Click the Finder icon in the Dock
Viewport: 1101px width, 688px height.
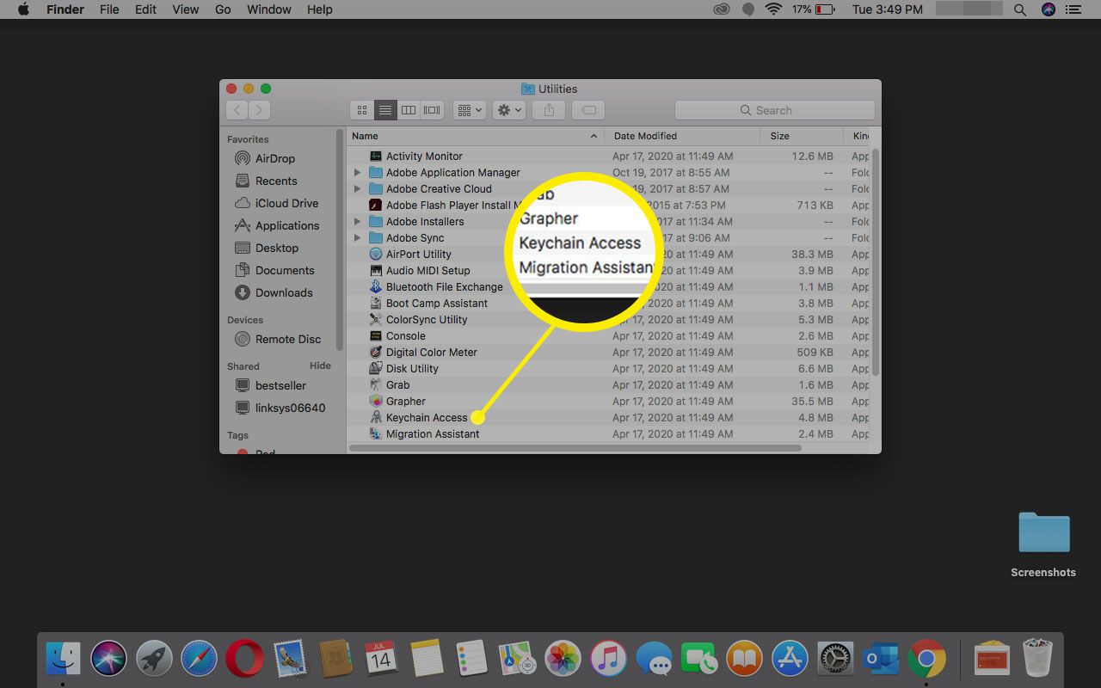tap(63, 660)
